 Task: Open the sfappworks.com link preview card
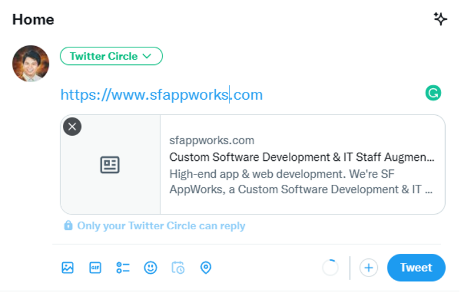click(253, 164)
